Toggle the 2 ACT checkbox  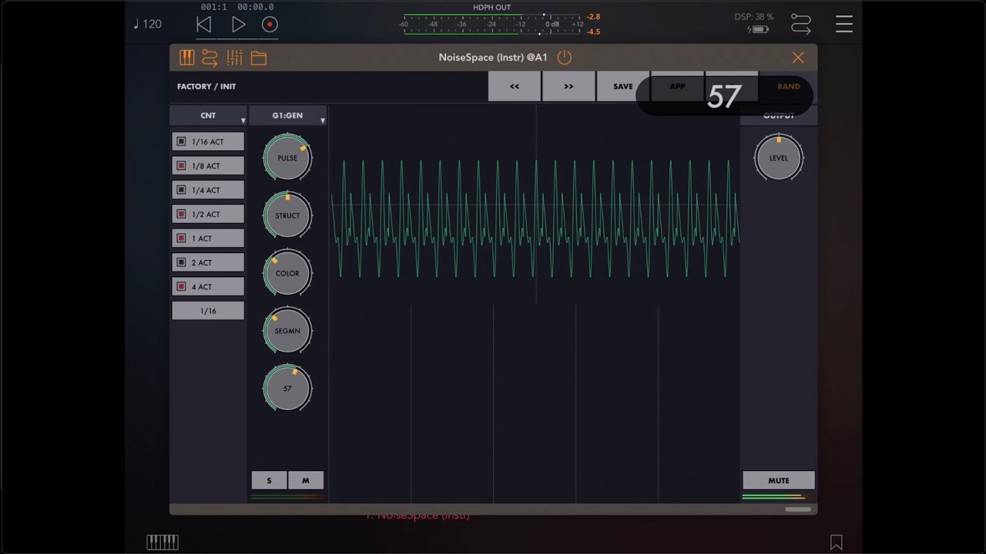(182, 262)
